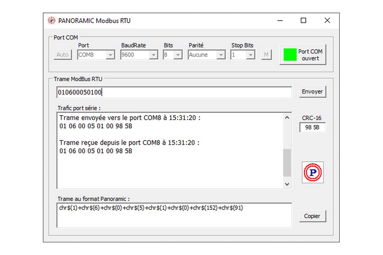The image size is (383, 255).
Task: Click the hex bytes under 'Trame reçue'
Action: coord(96,151)
